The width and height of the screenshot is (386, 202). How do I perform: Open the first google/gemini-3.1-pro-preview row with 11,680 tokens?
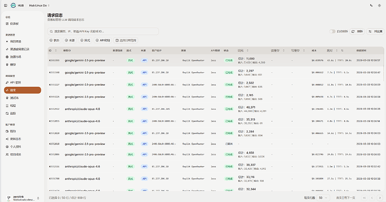(215, 60)
